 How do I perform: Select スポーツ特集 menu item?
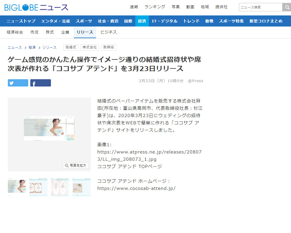click(x=231, y=21)
